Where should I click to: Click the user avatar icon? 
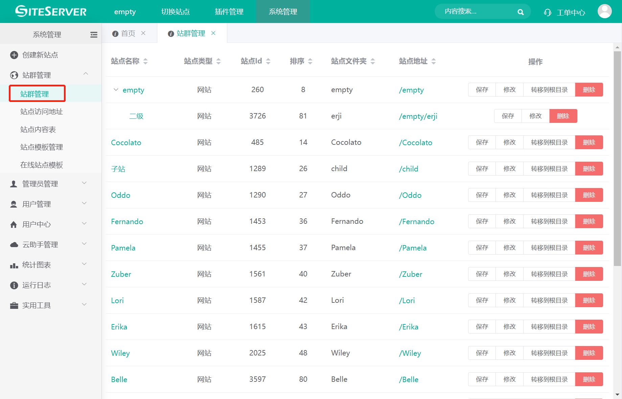click(x=604, y=11)
